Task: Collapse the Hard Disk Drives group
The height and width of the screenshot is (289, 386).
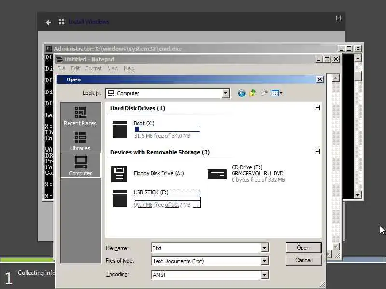Action: click(x=317, y=107)
